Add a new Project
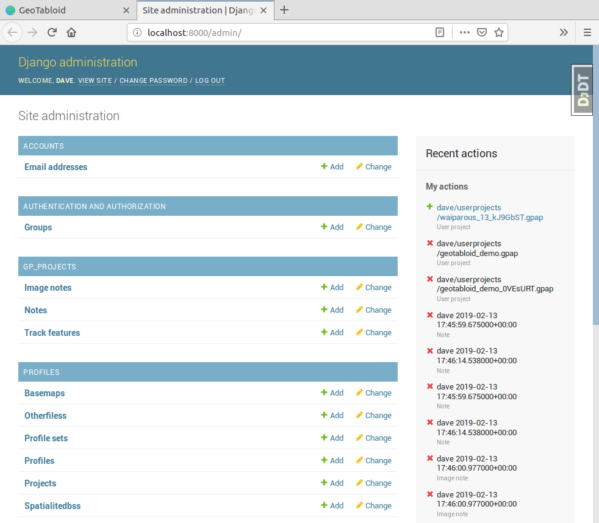This screenshot has width=599, height=523. pos(332,483)
